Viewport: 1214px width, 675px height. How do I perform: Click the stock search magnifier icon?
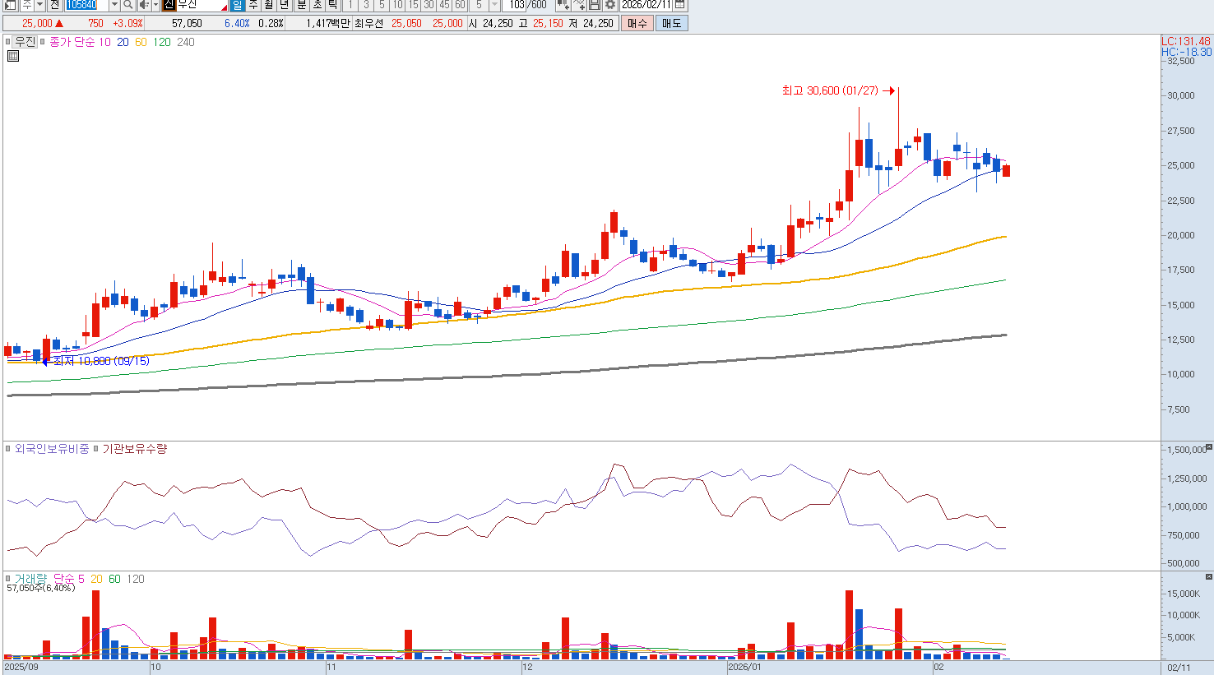(x=128, y=5)
